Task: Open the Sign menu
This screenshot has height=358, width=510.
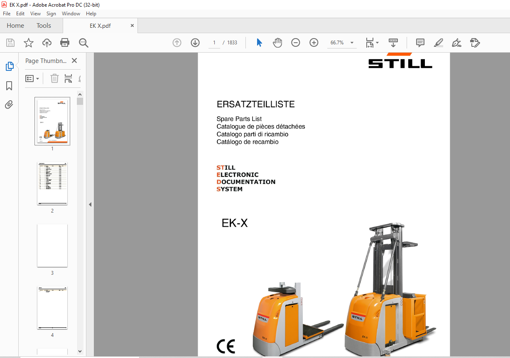Action: click(51, 14)
